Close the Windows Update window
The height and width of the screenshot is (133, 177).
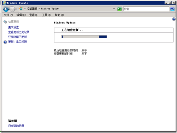click(174, 3)
